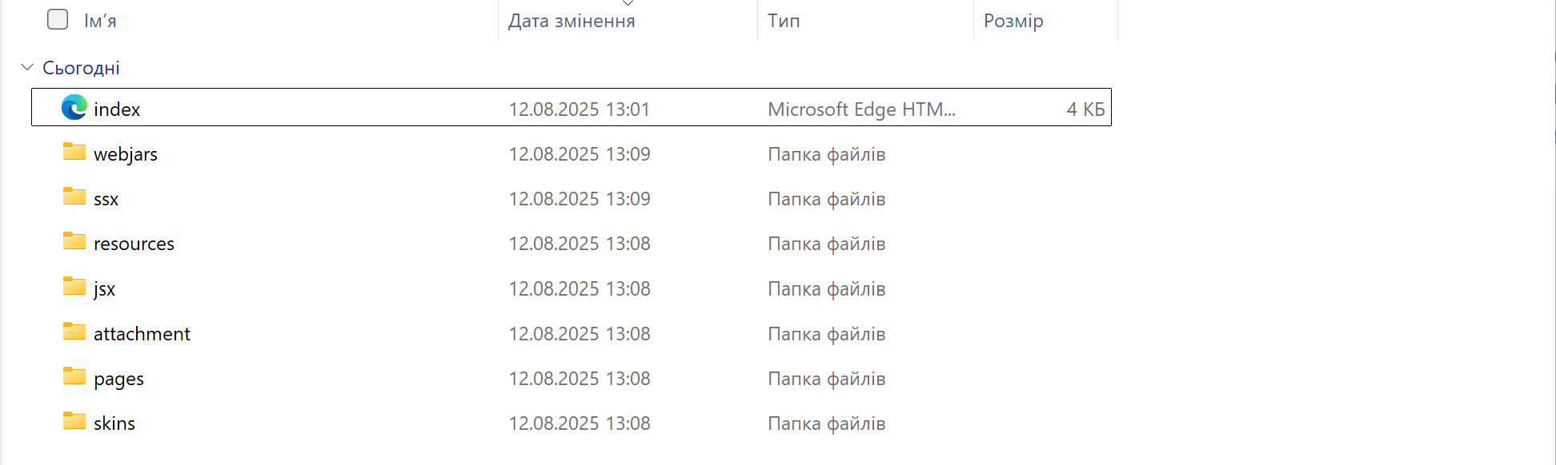This screenshot has height=465, width=1556.
Task: Sort by Дата змінення column header
Action: pyautogui.click(x=571, y=21)
